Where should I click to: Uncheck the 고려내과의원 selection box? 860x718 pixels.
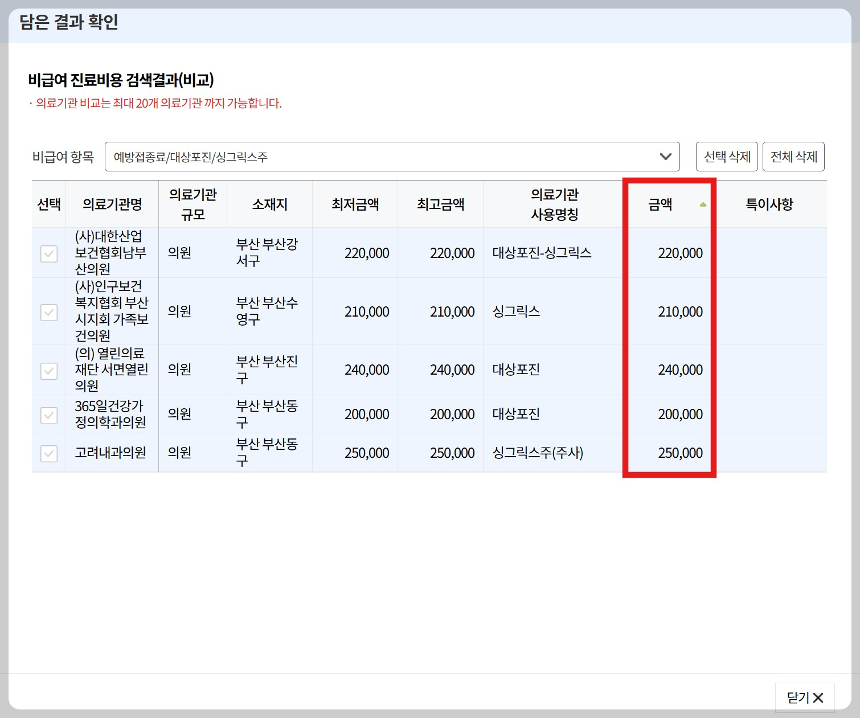[49, 453]
